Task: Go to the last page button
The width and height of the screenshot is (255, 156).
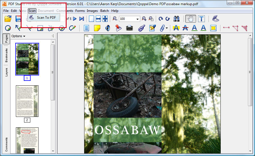Action: click(82, 19)
